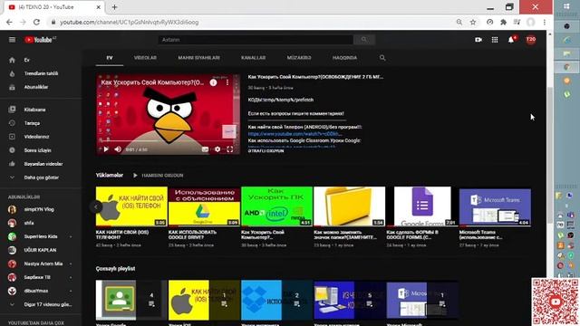Image resolution: width=580 pixels, height=326 pixels.
Task: Click the YouTube search input field
Action: coord(256,40)
